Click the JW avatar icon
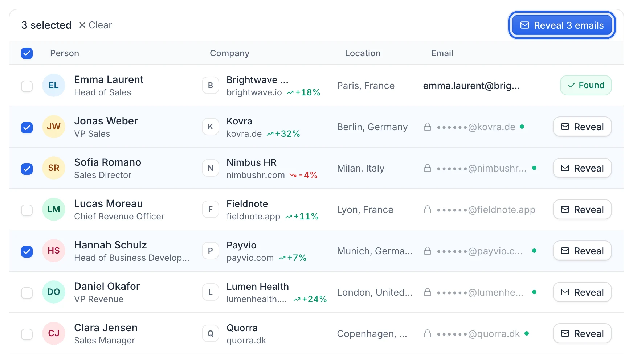Image resolution: width=633 pixels, height=354 pixels. [x=54, y=127]
